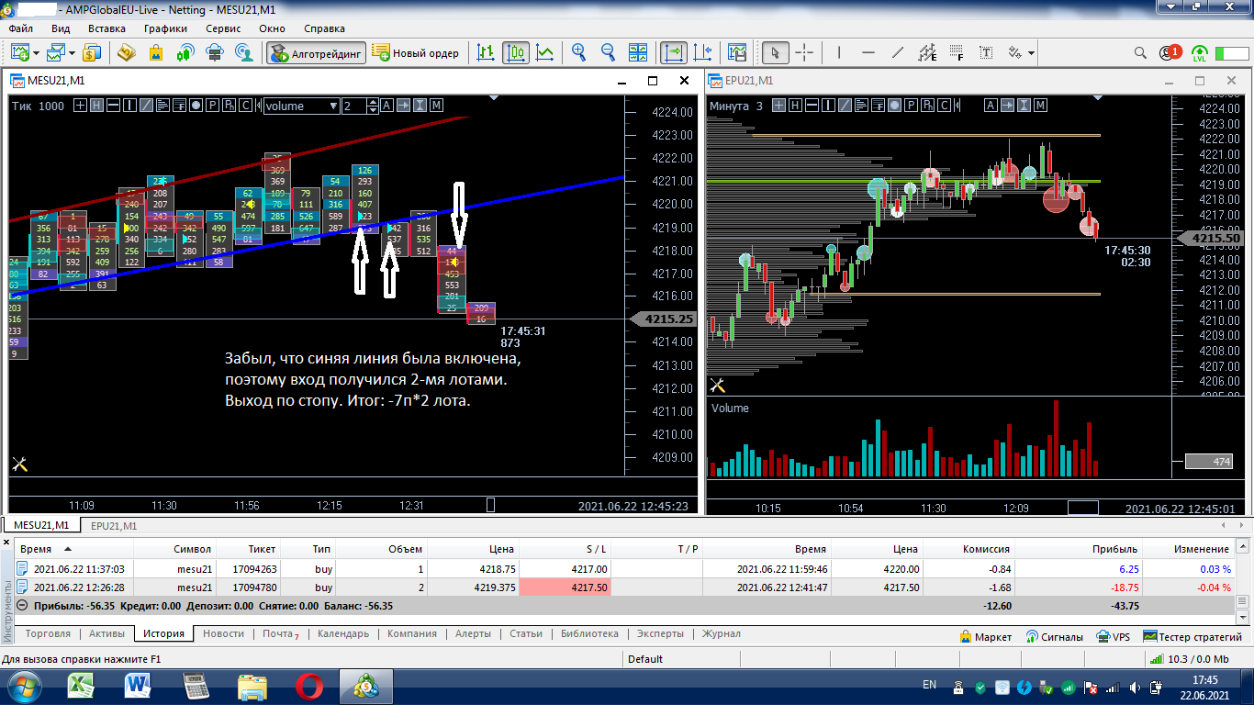Viewport: 1254px width, 705px height.
Task: Toggle the H button on EPU21 chart panel
Action: pos(794,106)
